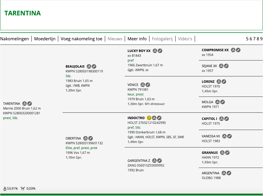Click the edit pencil icon next to TARENTINA
The image size is (263, 196).
click(x=29, y=104)
